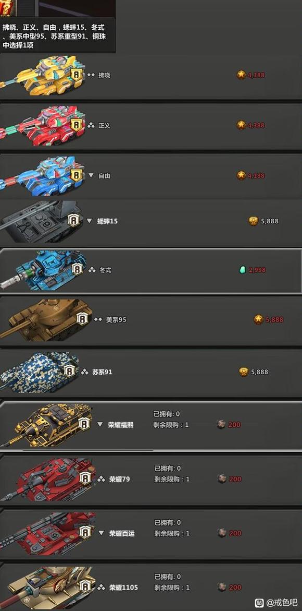Click the 200 price on 荣耀79 row

pos(235,479)
